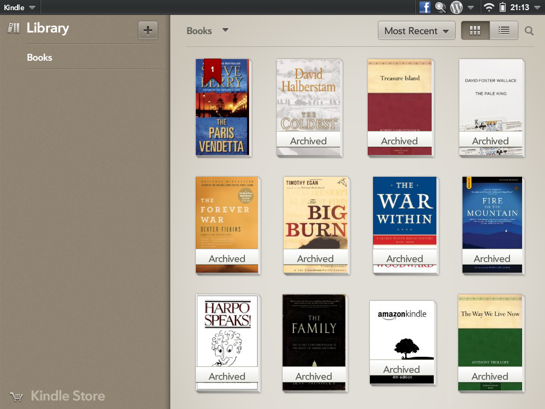The height and width of the screenshot is (409, 545).
Task: Open the magnifier search icon in status bar
Action: (x=440, y=7)
